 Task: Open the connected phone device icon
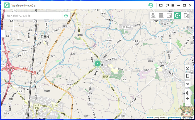click(187, 76)
